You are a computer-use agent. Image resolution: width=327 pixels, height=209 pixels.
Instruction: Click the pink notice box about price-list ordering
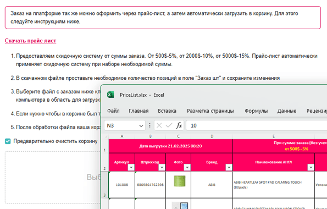(163, 18)
